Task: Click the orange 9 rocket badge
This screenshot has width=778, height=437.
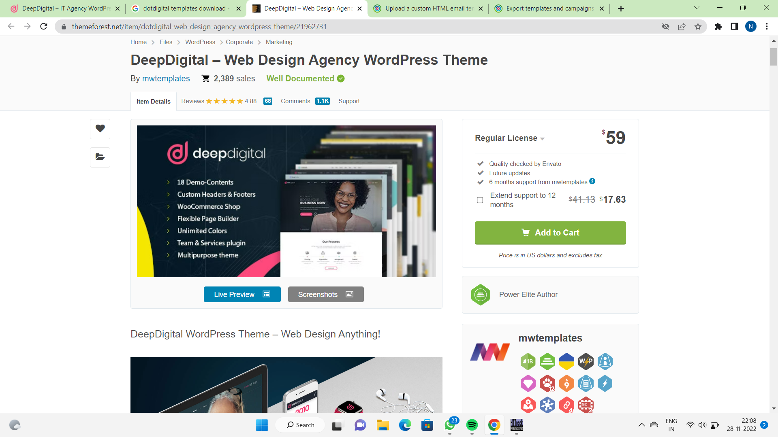Action: tap(566, 383)
